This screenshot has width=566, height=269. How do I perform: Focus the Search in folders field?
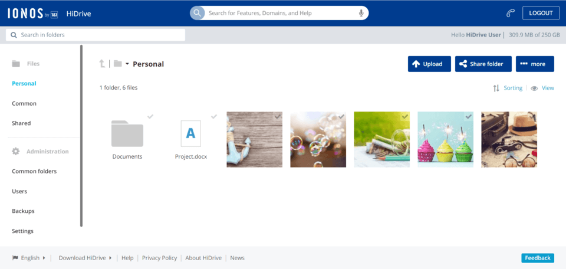click(x=96, y=35)
